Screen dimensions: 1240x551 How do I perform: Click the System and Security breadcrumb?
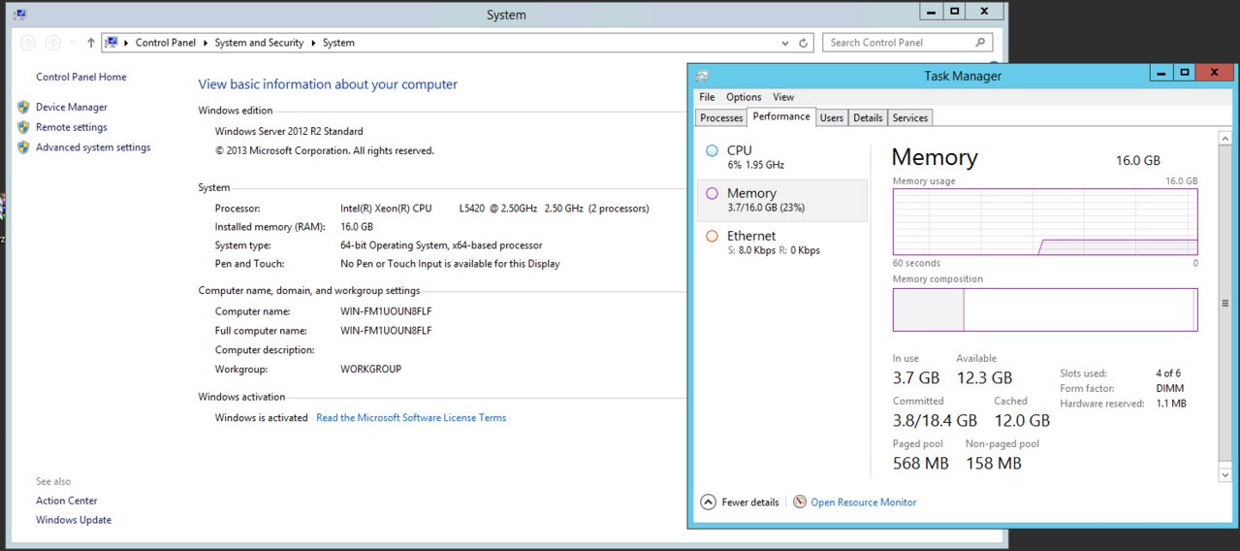pyautogui.click(x=259, y=43)
